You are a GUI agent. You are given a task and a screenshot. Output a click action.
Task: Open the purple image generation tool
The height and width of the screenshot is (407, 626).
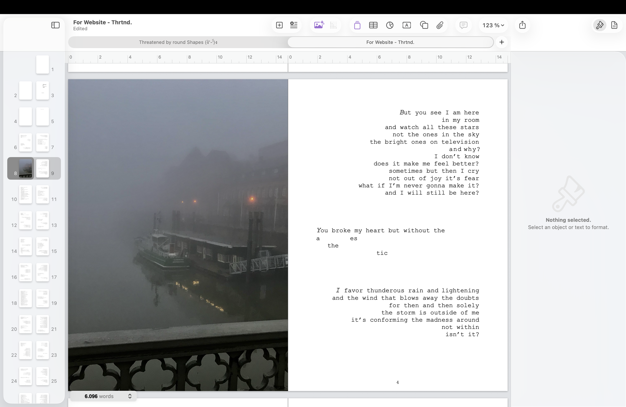coord(319,25)
